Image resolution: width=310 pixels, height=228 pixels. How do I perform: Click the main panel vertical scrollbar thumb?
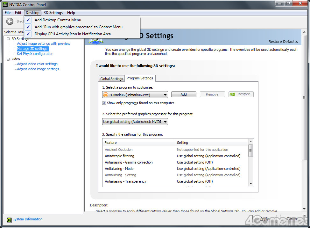tap(304, 97)
